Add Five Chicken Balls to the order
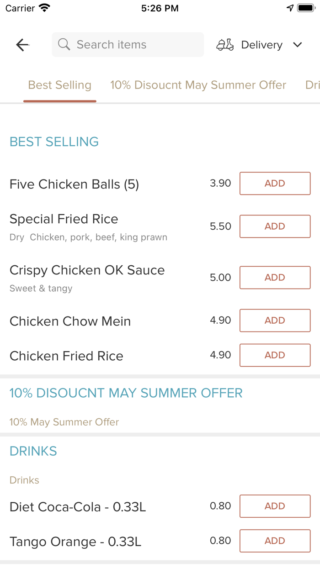Screen dimensions: 320x568 tap(274, 183)
